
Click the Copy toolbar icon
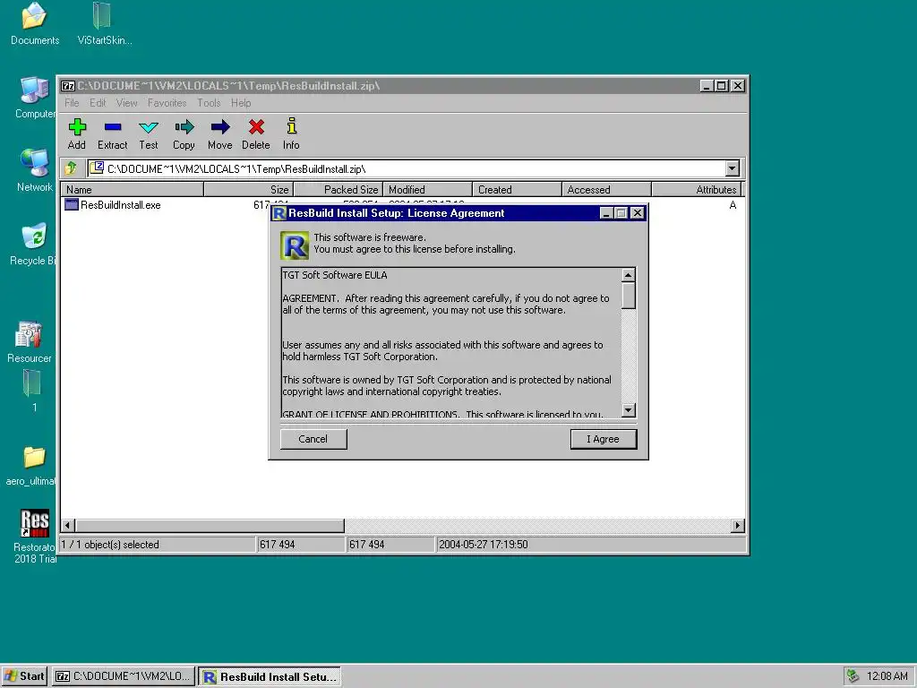pyautogui.click(x=184, y=127)
